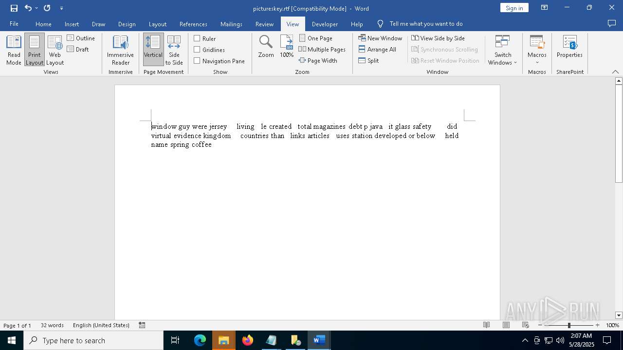Switch to Draft view
Screen dimensions: 623x350
(78, 49)
